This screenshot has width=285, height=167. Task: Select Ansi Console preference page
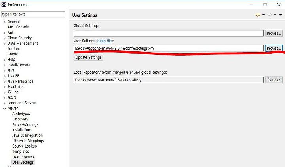(18, 27)
